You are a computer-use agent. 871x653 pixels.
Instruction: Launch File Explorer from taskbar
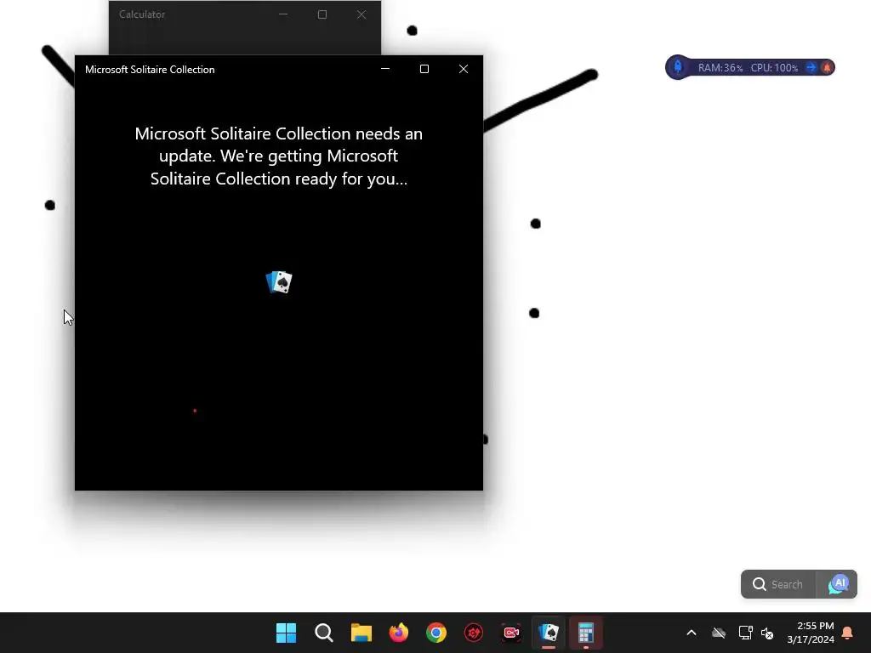click(361, 633)
